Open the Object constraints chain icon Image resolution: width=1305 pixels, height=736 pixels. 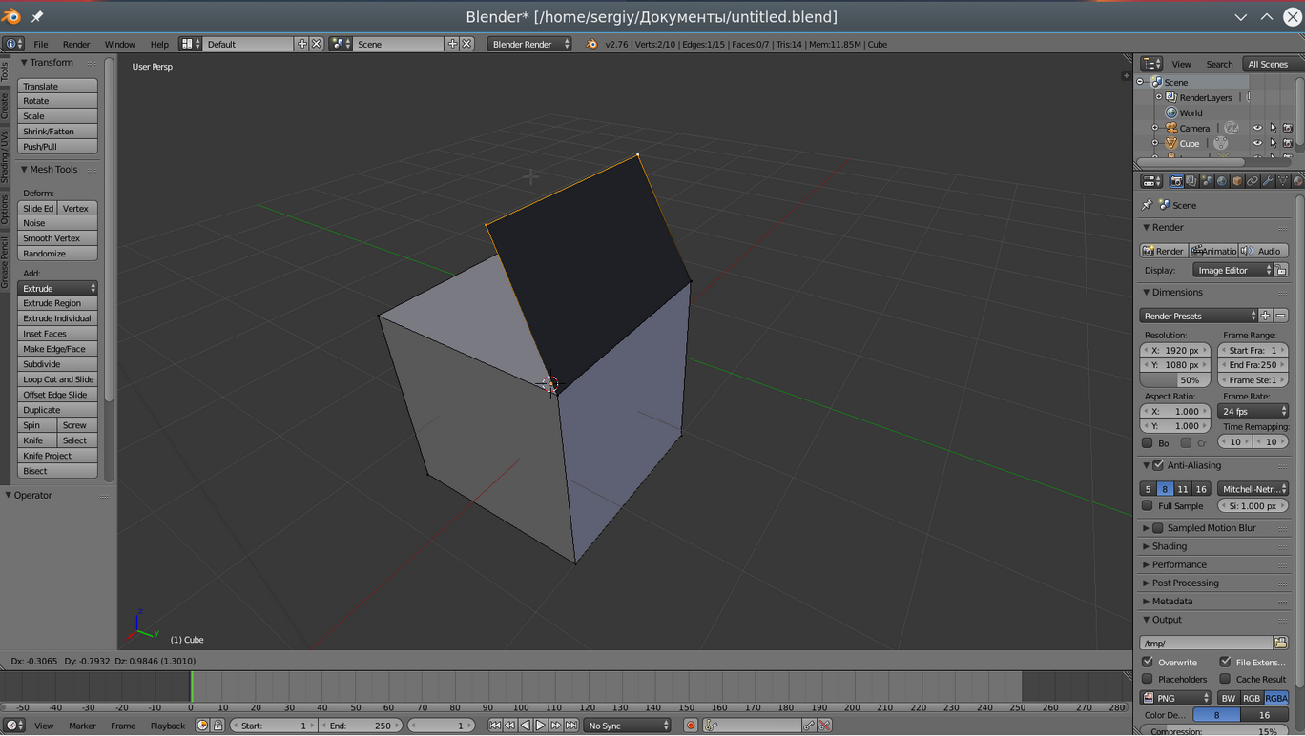point(1253,181)
